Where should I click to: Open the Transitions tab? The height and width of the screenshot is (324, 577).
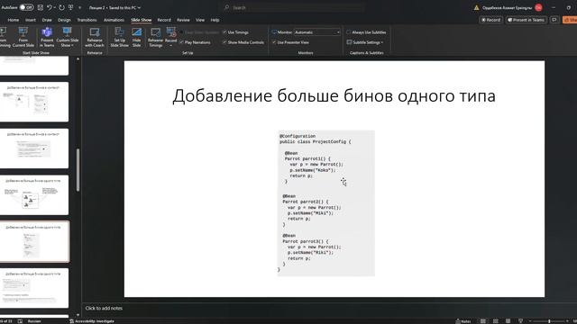point(87,20)
